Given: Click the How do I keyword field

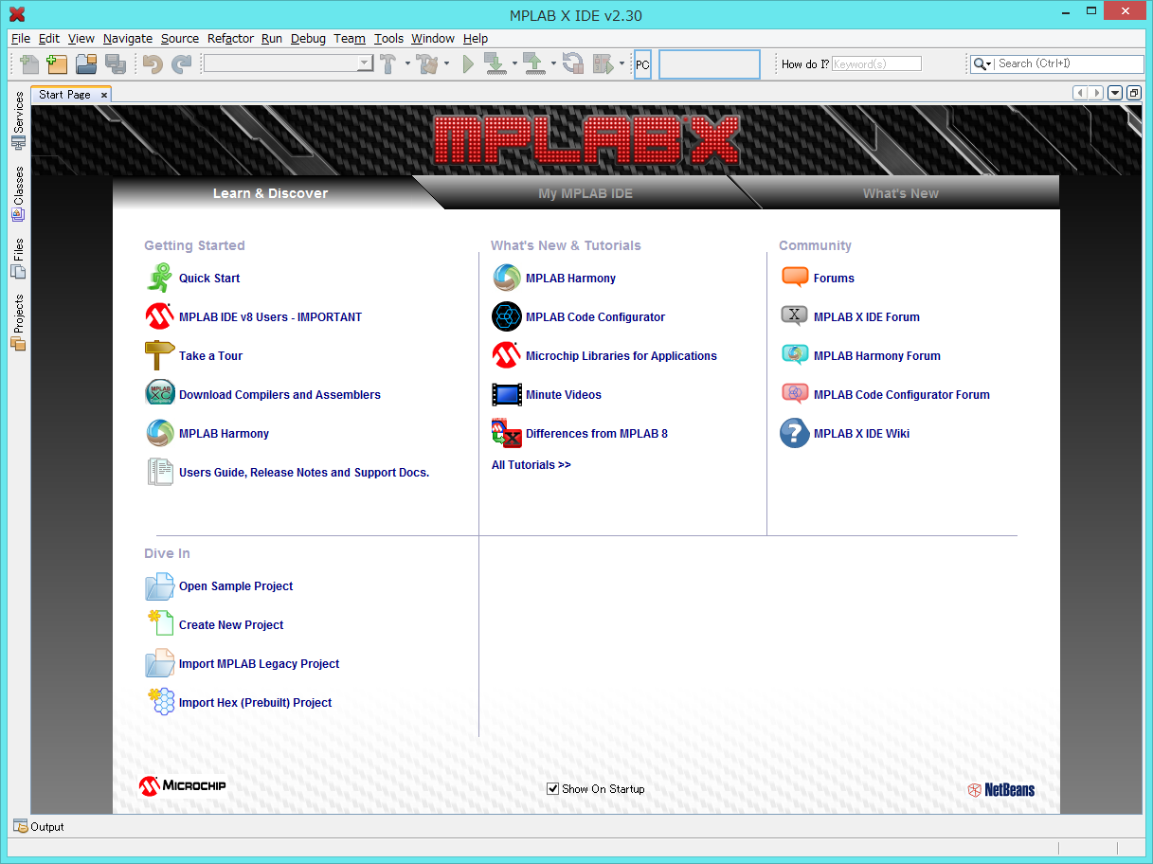Looking at the screenshot, I should point(875,64).
